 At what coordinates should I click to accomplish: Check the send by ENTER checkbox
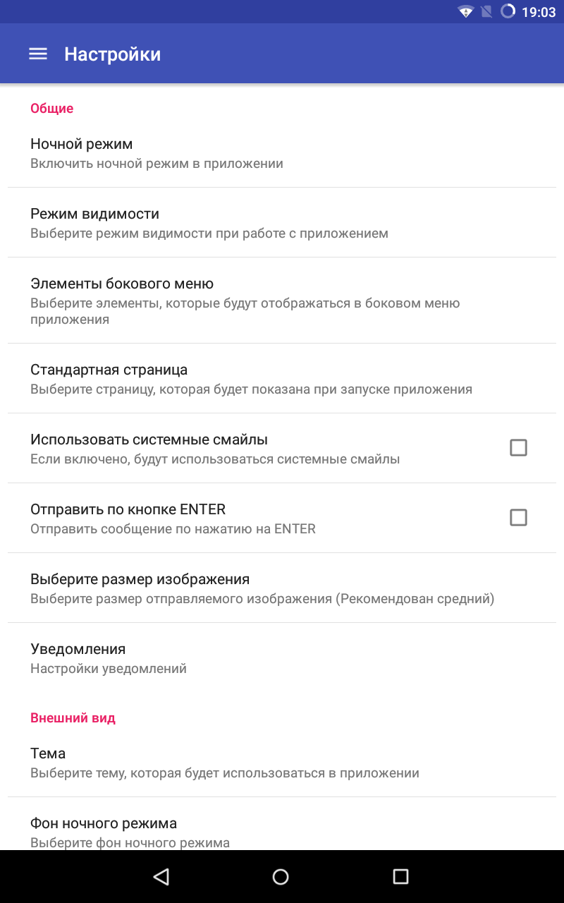(518, 518)
